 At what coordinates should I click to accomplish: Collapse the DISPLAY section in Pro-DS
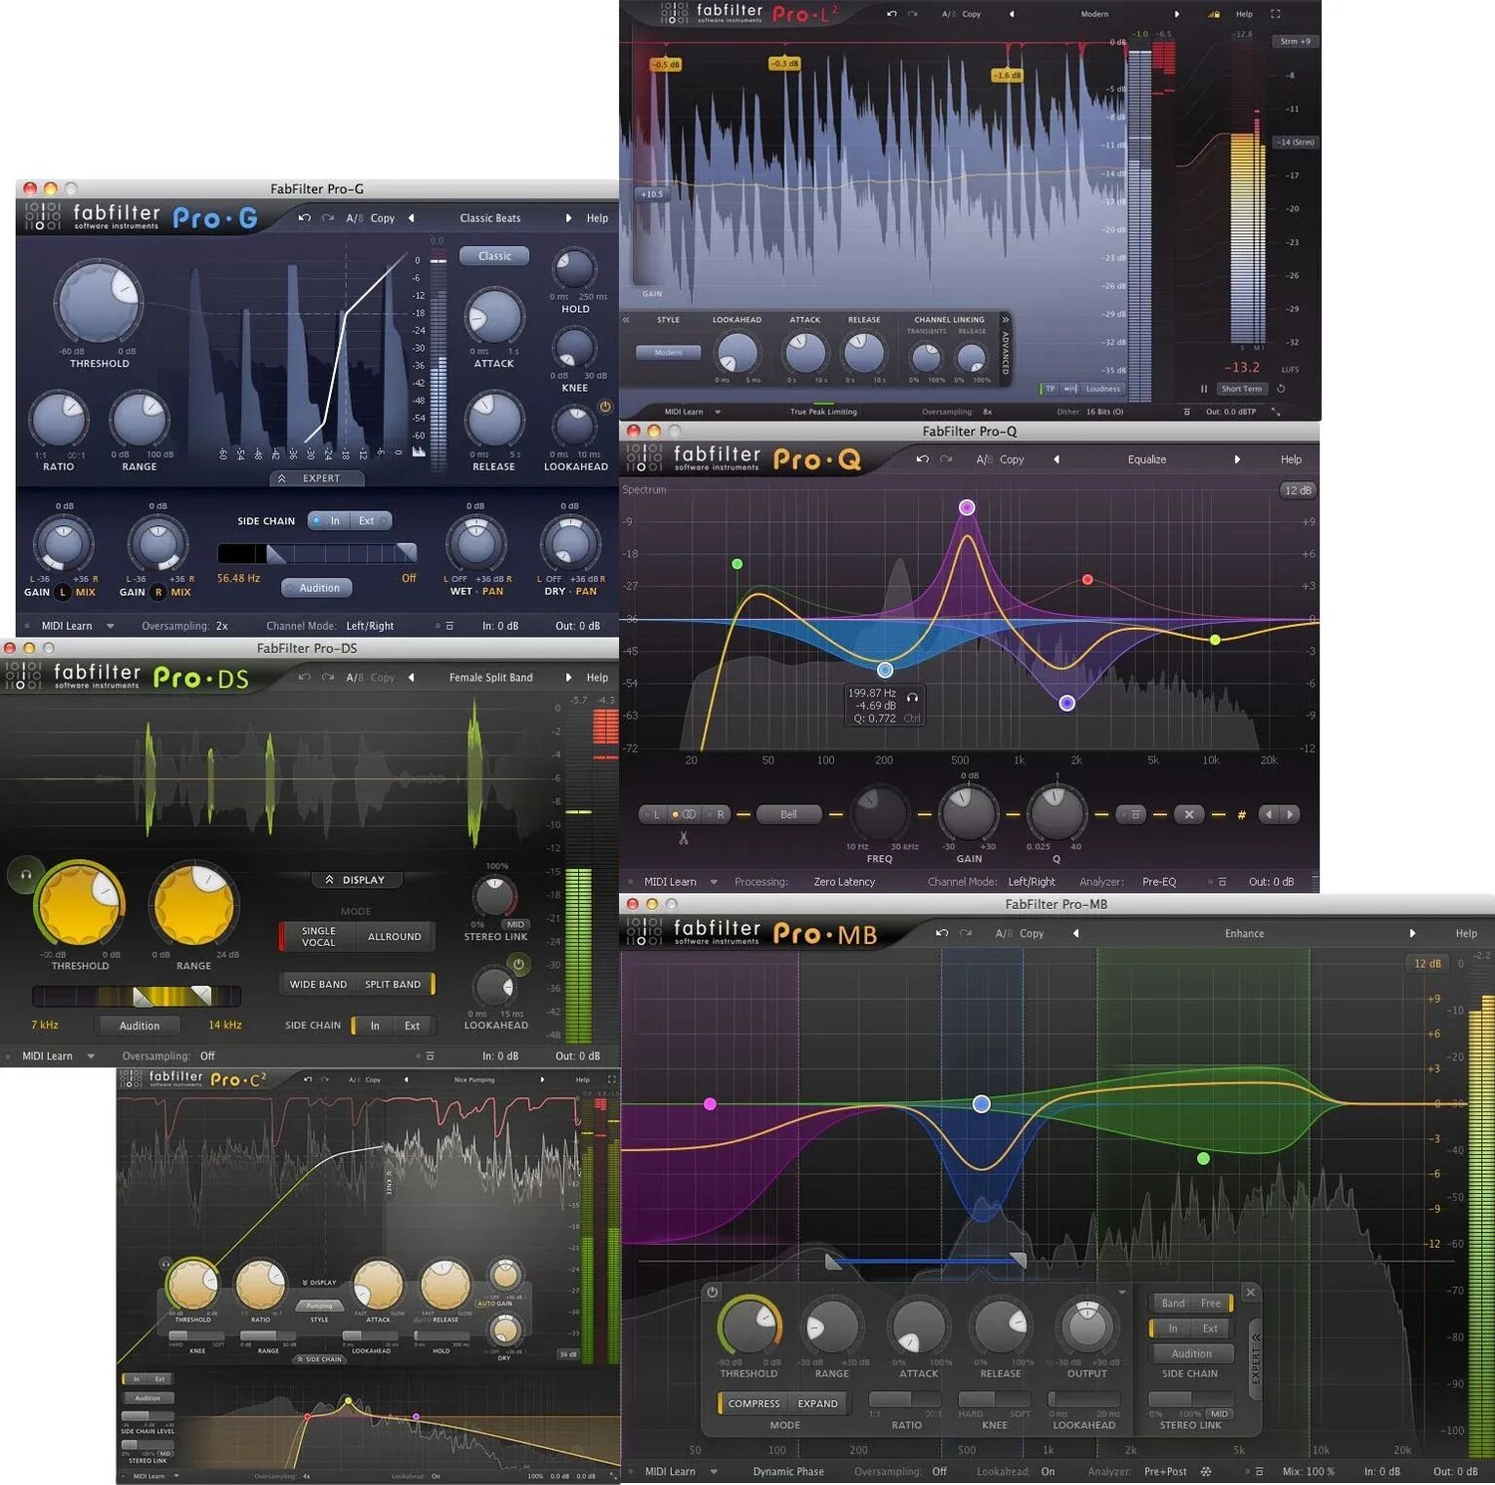tap(357, 880)
